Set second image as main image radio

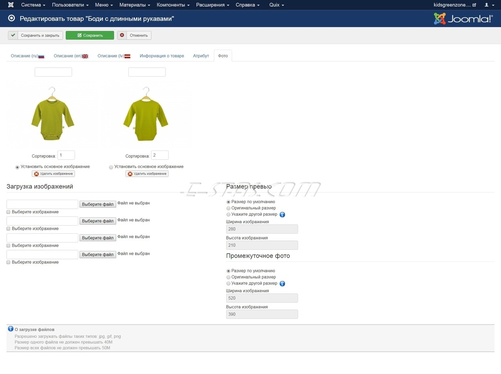click(x=111, y=167)
